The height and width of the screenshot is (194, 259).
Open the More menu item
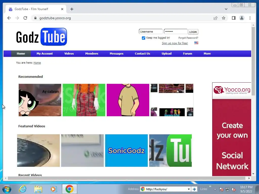tap(207, 54)
